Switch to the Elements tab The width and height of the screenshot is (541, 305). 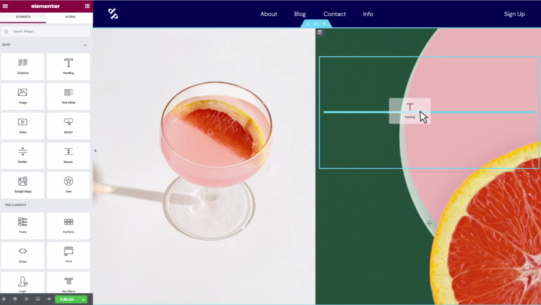tap(23, 17)
